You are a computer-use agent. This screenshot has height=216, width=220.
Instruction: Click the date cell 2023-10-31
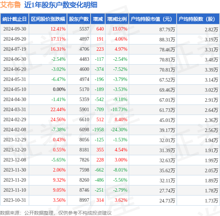pyautogui.click(x=15, y=200)
